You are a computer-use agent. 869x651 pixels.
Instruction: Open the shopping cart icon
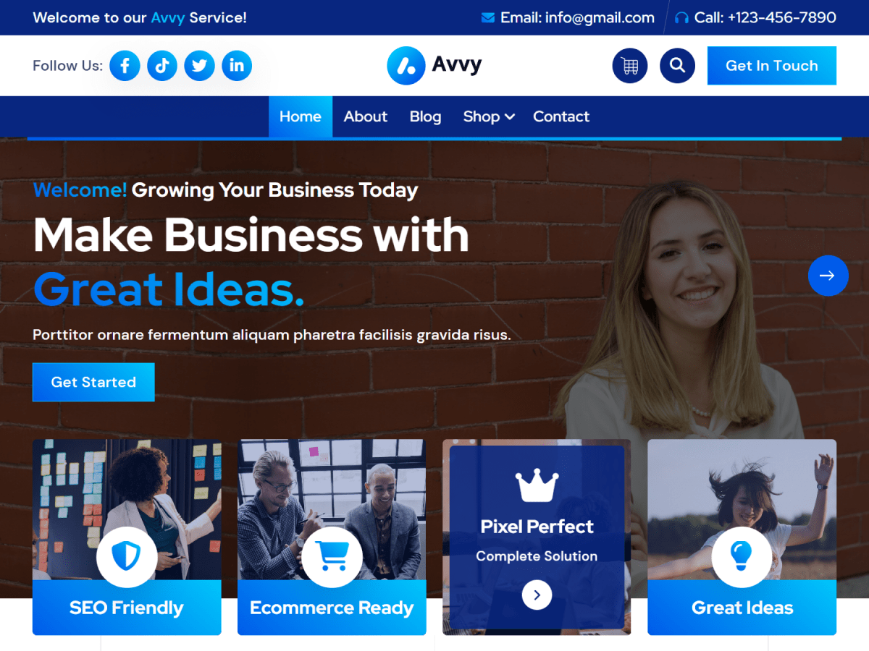[x=630, y=66]
